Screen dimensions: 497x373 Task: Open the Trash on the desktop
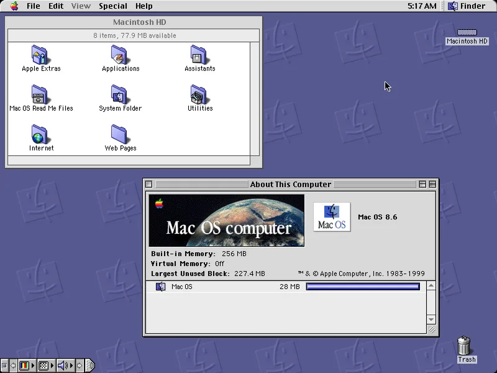click(x=465, y=346)
